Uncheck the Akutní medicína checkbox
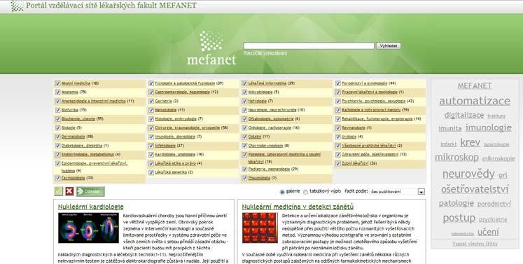This screenshot has width=523, height=264. [x=57, y=83]
